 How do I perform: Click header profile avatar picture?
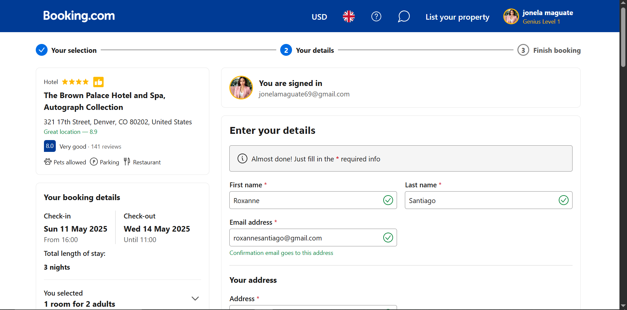511,17
